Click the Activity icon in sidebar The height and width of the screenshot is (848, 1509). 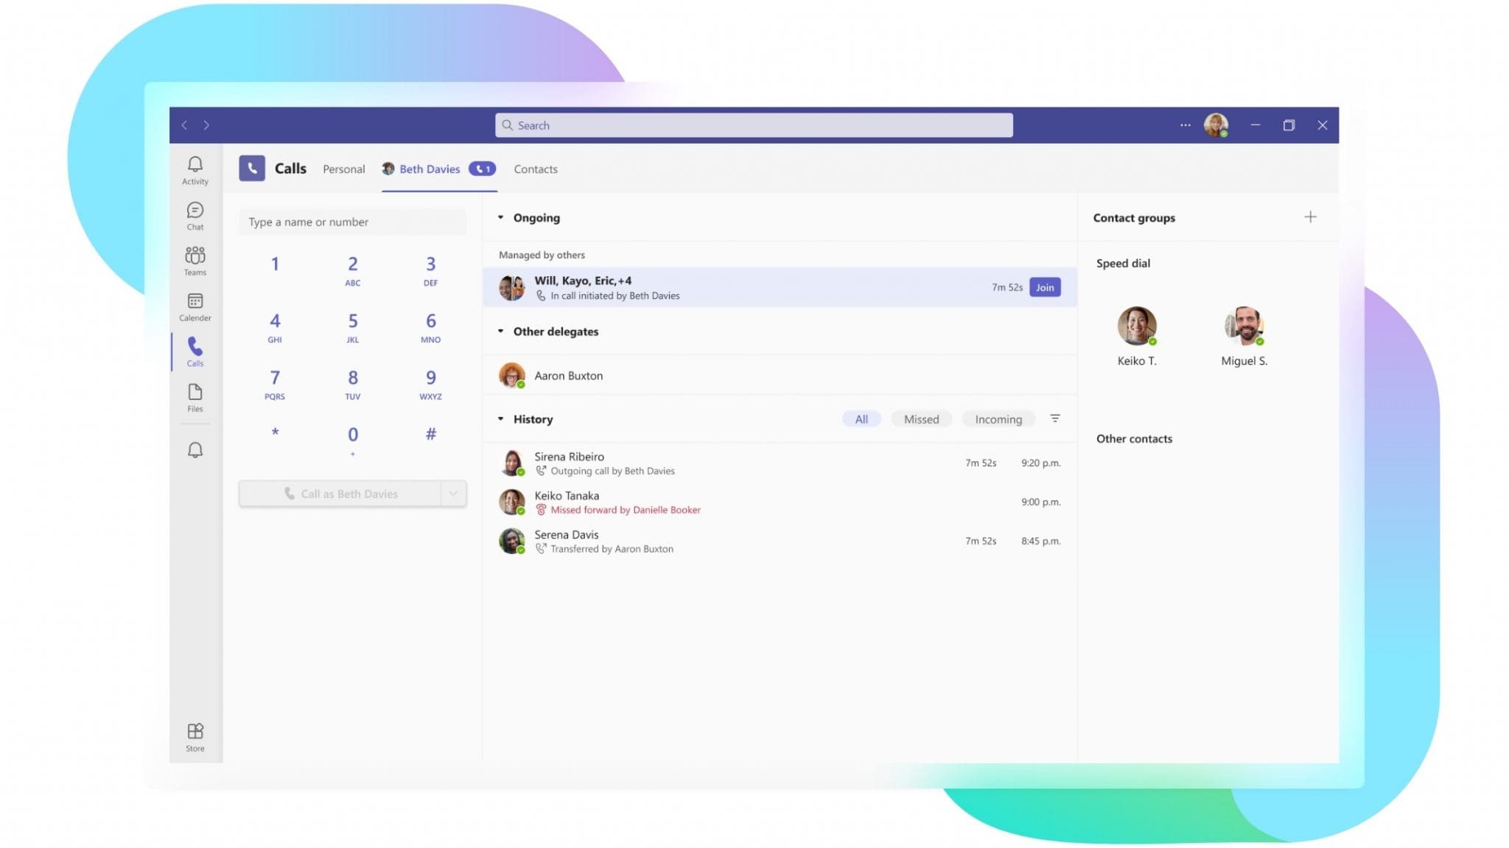tap(194, 169)
